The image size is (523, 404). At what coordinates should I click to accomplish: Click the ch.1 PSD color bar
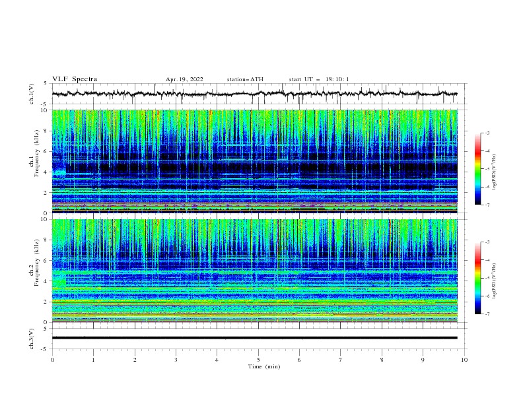click(477, 169)
